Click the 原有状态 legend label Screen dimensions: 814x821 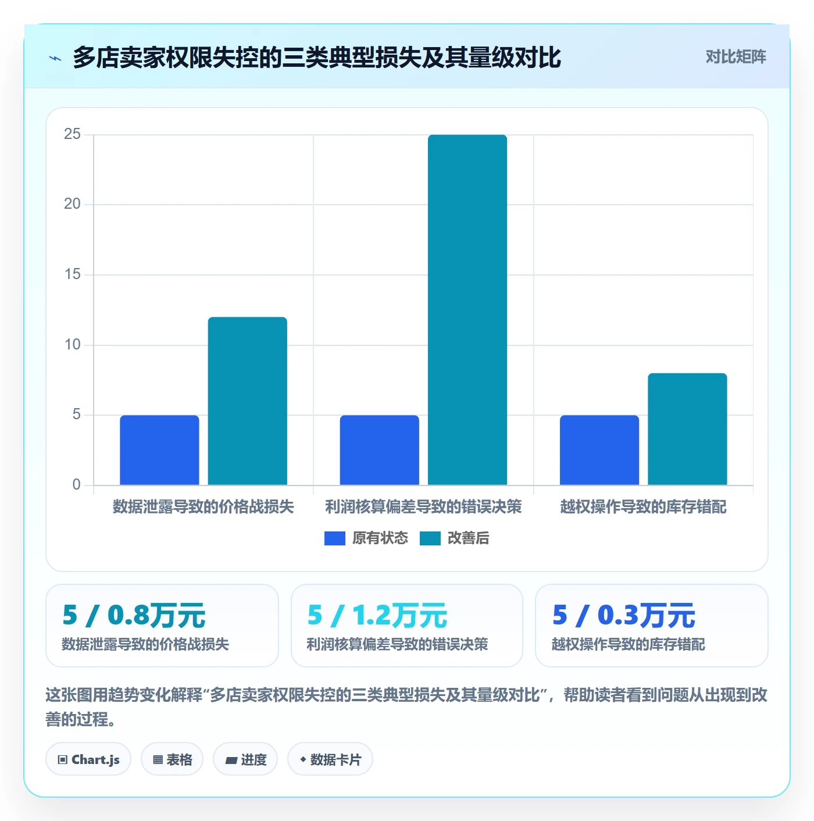coord(380,538)
